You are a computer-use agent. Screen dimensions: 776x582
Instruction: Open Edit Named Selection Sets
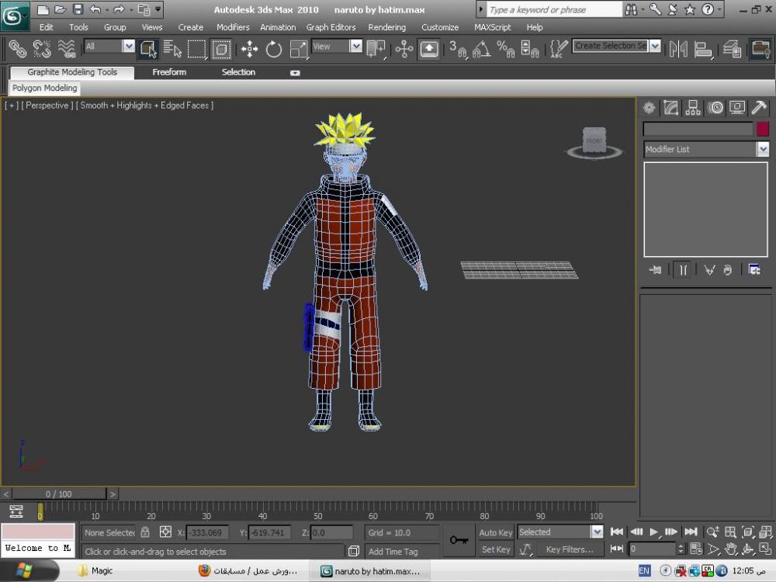click(x=558, y=48)
